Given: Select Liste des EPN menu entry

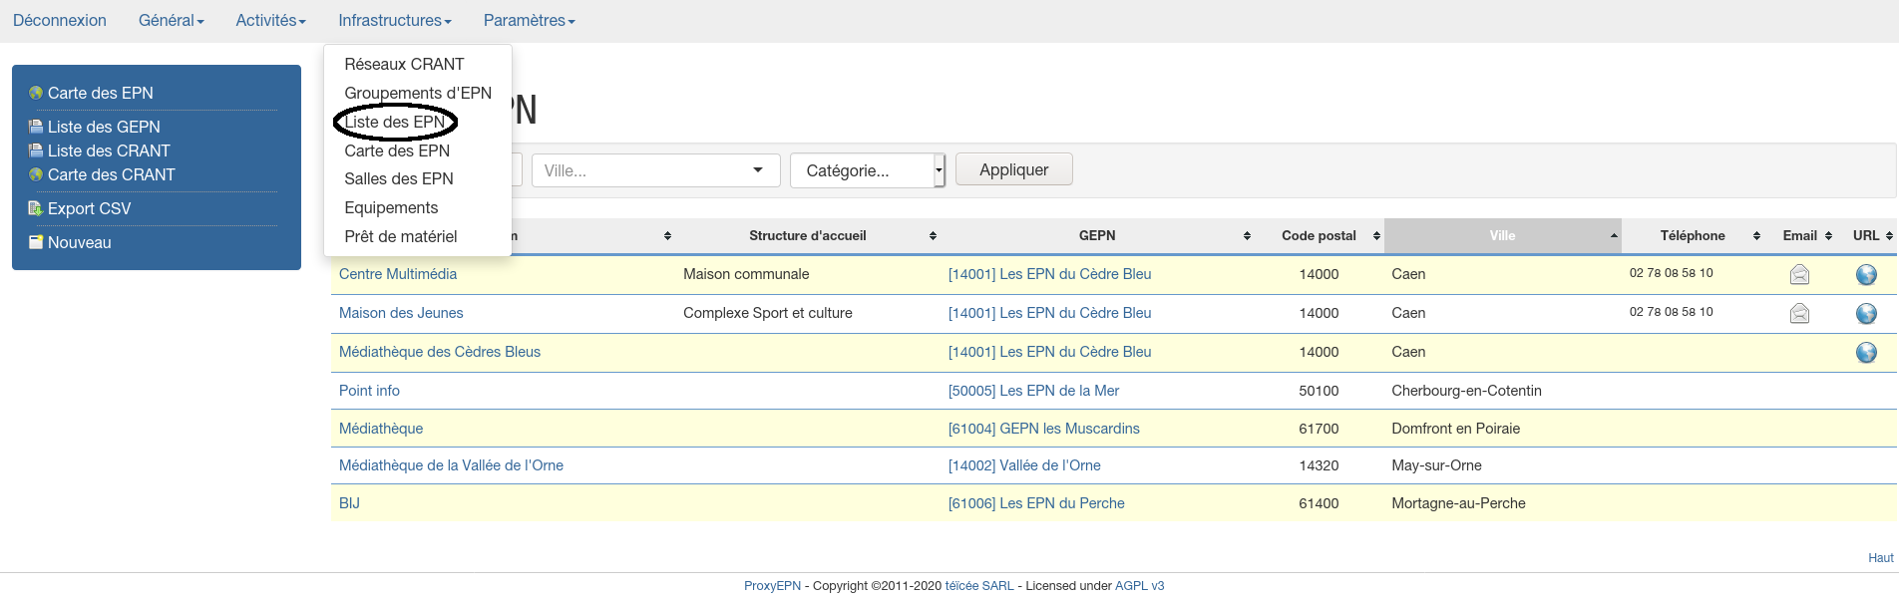Looking at the screenshot, I should click(394, 122).
